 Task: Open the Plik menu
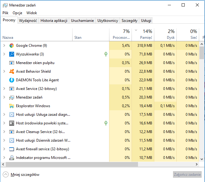(x=5, y=13)
